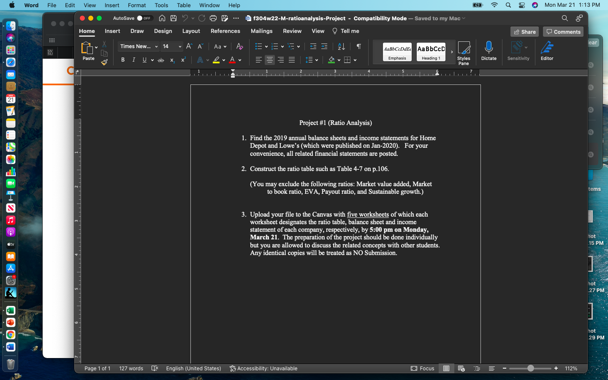Viewport: 608px width, 380px height.
Task: Click the Clear Formatting icon
Action: coord(239,46)
